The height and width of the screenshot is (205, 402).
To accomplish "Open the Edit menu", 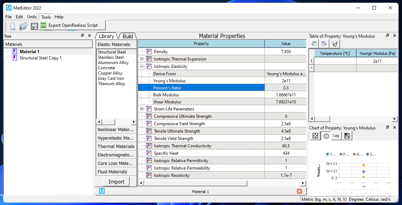I will pyautogui.click(x=19, y=17).
